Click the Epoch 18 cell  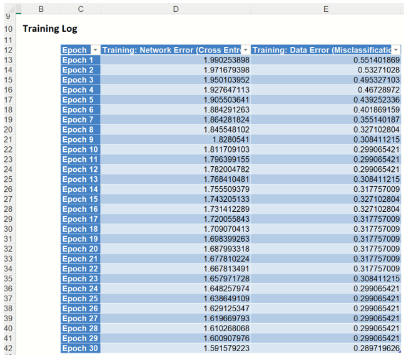coord(81,229)
